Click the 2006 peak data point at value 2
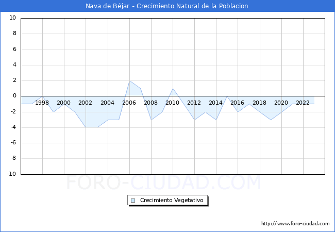Viewport: 335px width, 232px height. 129,81
